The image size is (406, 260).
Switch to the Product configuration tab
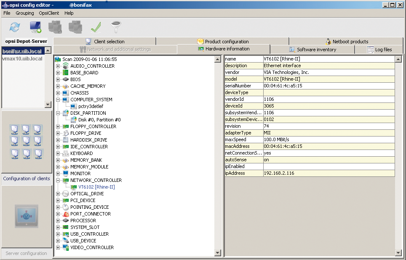(223, 41)
